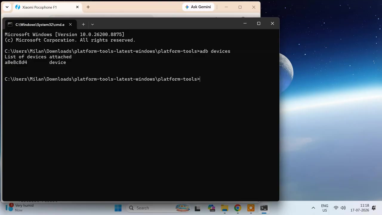Screen dimensions: 382x215
Task: Select the Terminal icon in the taskbar
Action: point(264,208)
